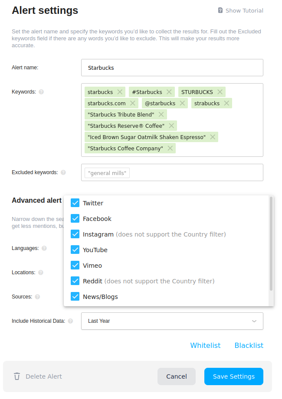Viewport: 282px width, 399px height.
Task: Remove the '#Starbucks' keyword tag
Action: coord(169,92)
